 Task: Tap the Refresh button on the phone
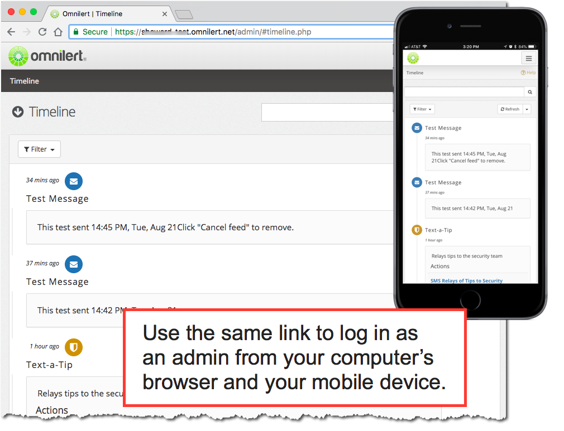pyautogui.click(x=510, y=109)
